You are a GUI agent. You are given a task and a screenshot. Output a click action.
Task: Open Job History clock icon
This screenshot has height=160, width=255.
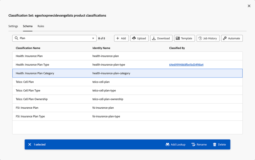click(x=200, y=38)
